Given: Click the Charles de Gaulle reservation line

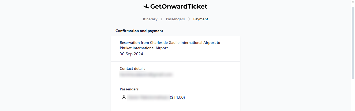Looking at the screenshot, I should (x=170, y=43).
